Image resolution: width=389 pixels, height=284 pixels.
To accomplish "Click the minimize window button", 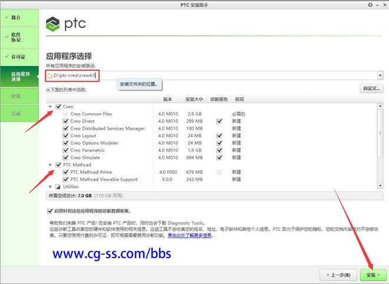I will (377, 5).
